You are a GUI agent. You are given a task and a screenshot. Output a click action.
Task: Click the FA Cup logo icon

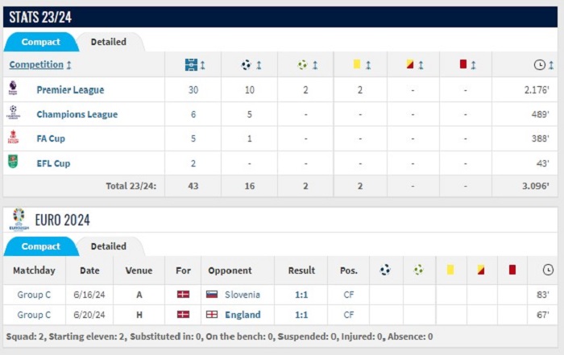coord(13,137)
